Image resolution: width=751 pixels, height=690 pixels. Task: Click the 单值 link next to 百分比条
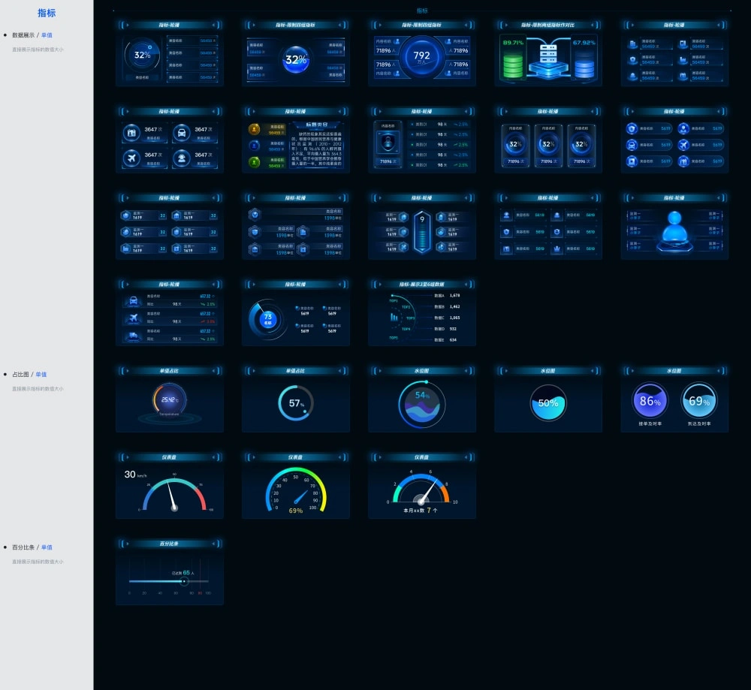pyautogui.click(x=47, y=547)
